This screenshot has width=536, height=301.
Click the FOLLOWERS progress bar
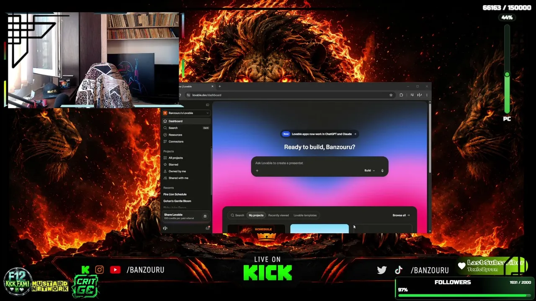(464, 295)
